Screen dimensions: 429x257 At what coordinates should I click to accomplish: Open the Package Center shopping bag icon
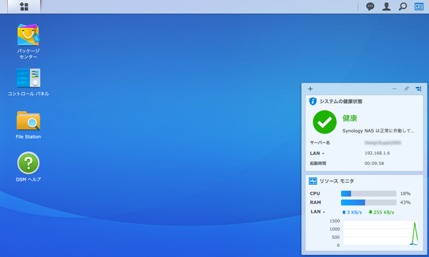click(28, 35)
